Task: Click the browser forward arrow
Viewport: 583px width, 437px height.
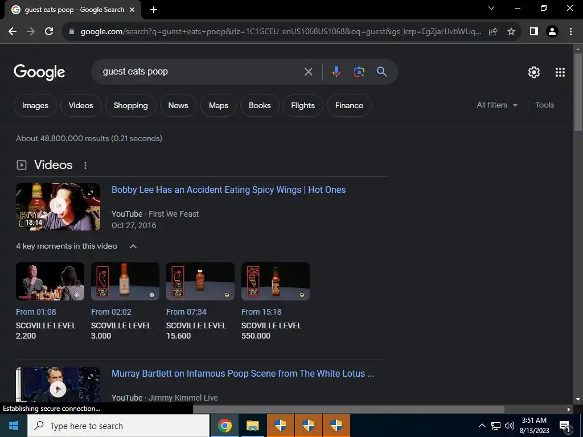Action: (x=31, y=32)
